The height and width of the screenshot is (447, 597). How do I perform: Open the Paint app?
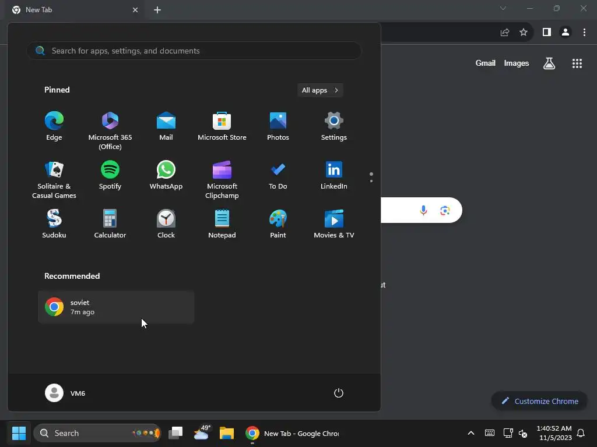pyautogui.click(x=278, y=224)
